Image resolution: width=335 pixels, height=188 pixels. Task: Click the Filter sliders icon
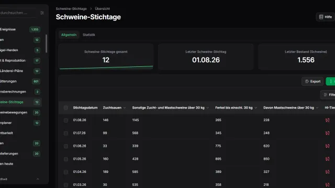pos(326,95)
